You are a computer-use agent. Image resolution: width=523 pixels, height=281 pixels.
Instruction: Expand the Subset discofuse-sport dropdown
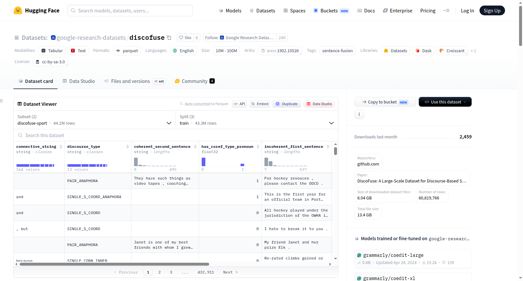pos(94,120)
